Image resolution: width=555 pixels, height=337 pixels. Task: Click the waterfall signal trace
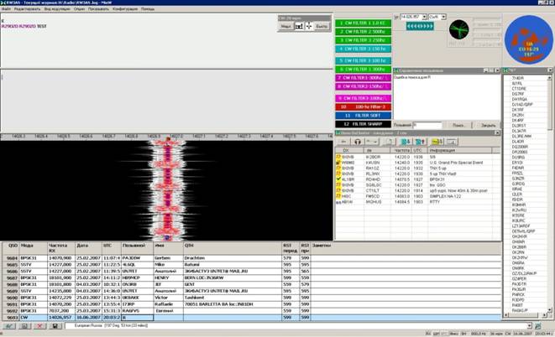click(167, 191)
